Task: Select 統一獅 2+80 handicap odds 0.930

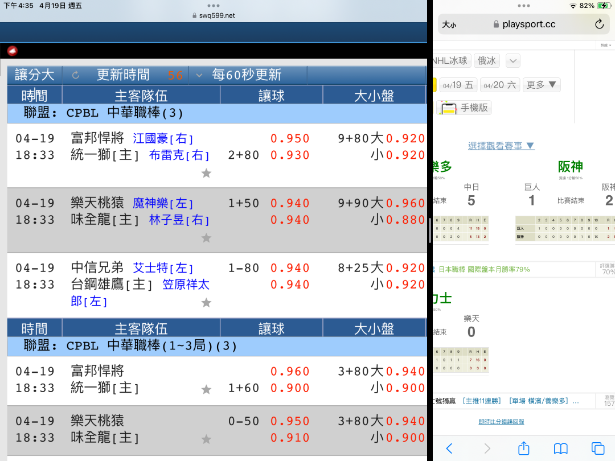Action: tap(290, 155)
